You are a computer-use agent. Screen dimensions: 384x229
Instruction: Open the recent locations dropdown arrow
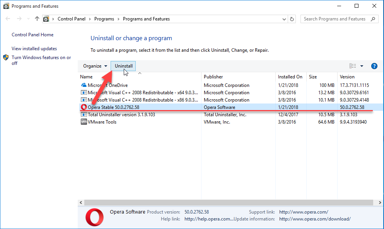coord(28,19)
